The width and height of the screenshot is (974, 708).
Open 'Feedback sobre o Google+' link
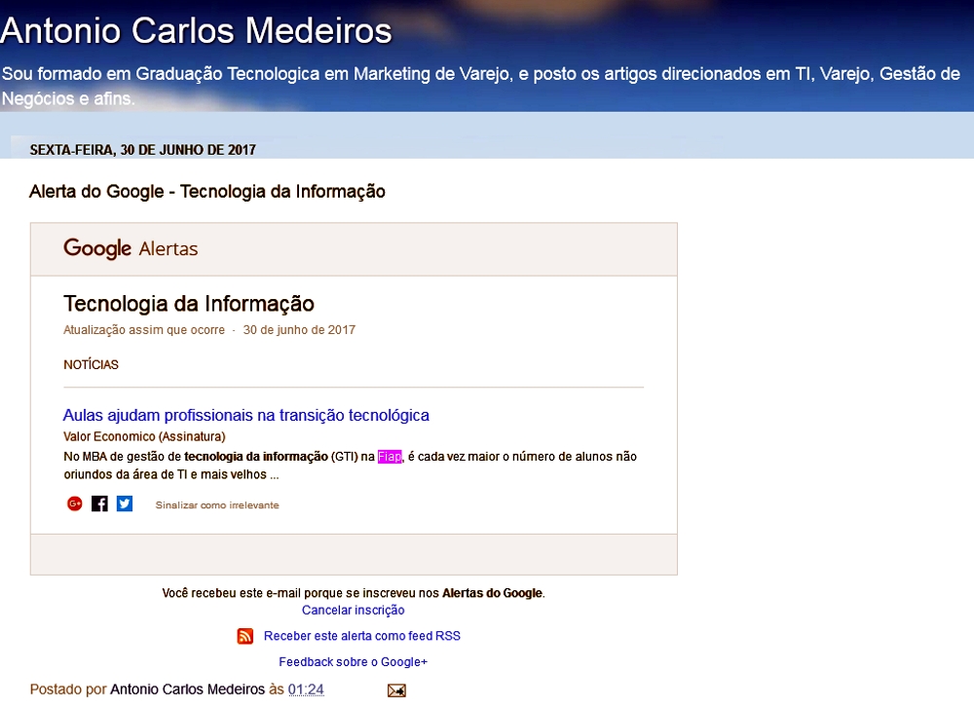point(353,662)
